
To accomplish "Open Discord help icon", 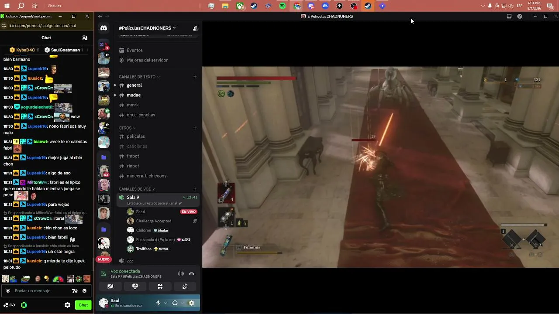I will pos(520,16).
